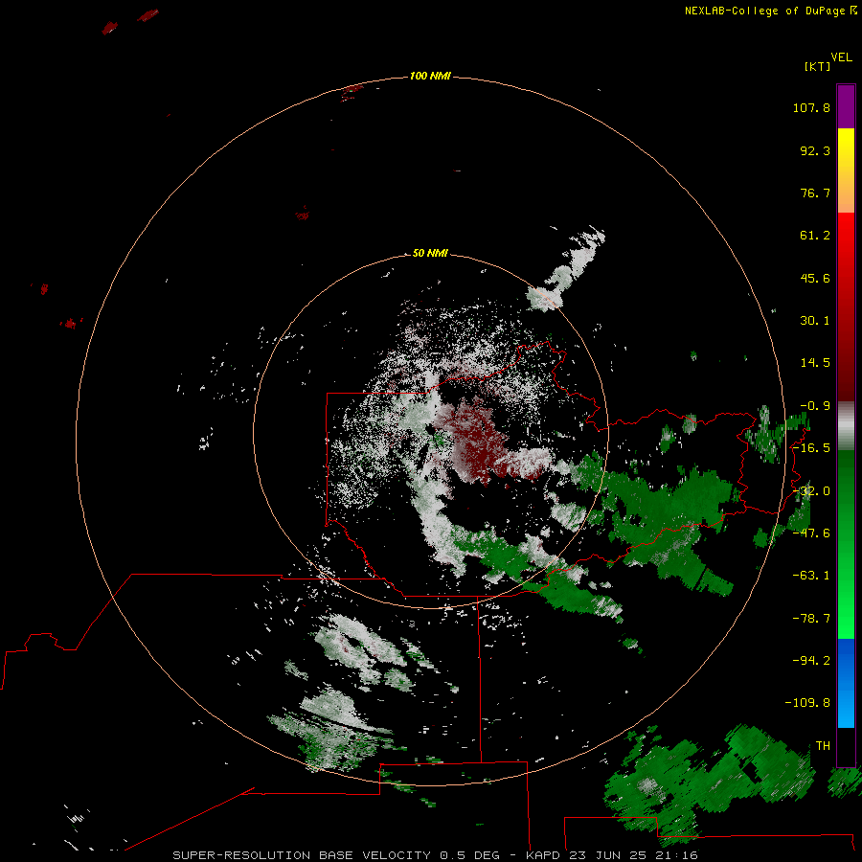Click the -78.7 legend value
This screenshot has height=862, width=862.
pyautogui.click(x=811, y=619)
